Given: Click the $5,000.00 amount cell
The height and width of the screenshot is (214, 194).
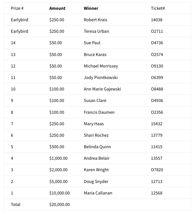Looking at the screenshot, I should click(x=58, y=182).
